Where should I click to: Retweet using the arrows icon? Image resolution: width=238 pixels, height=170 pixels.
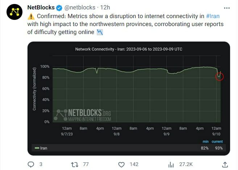point(75,165)
